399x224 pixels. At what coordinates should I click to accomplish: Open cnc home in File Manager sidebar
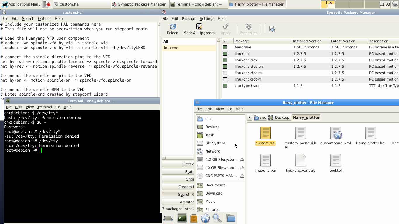tap(220, 119)
